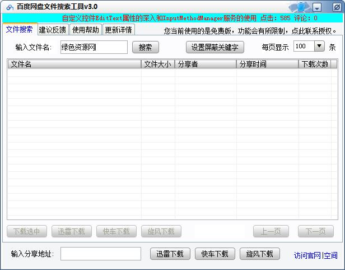Click the 搜索 button

tap(146, 47)
